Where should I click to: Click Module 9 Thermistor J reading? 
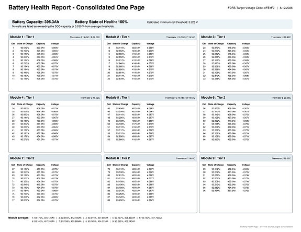point(281,158)
